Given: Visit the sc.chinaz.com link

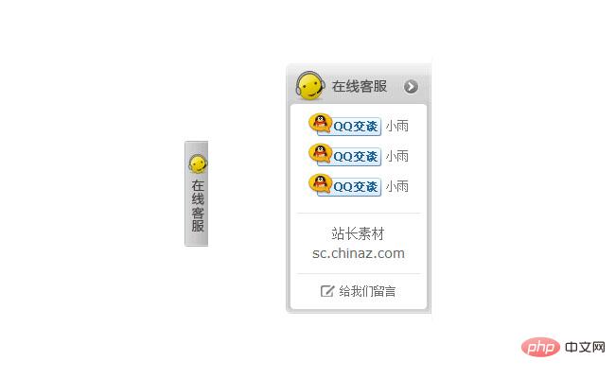Looking at the screenshot, I should 358,253.
